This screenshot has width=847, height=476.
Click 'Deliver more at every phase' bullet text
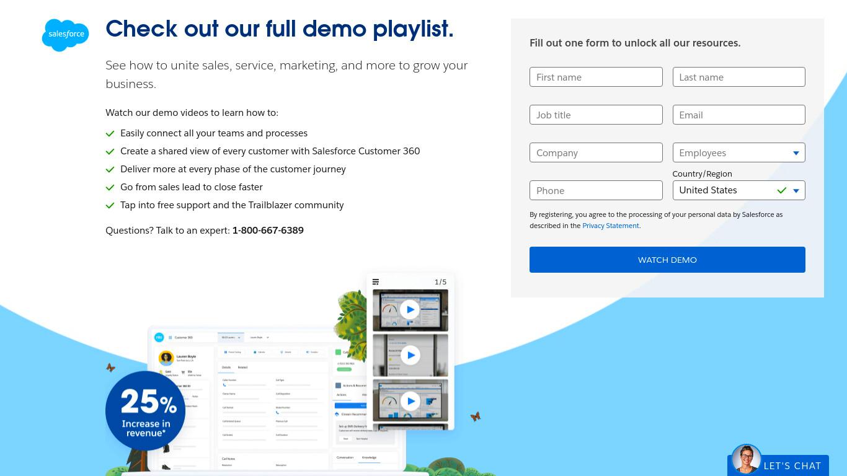(233, 169)
